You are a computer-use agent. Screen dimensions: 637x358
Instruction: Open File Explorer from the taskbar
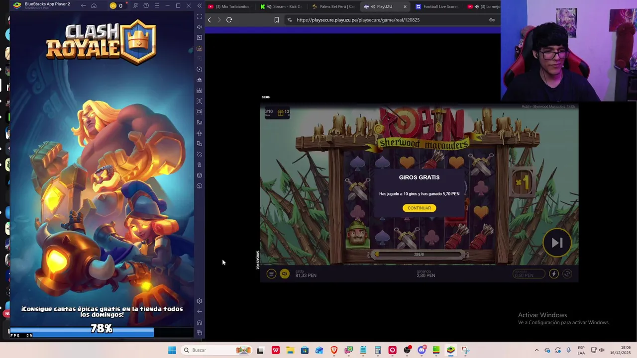coord(290,350)
